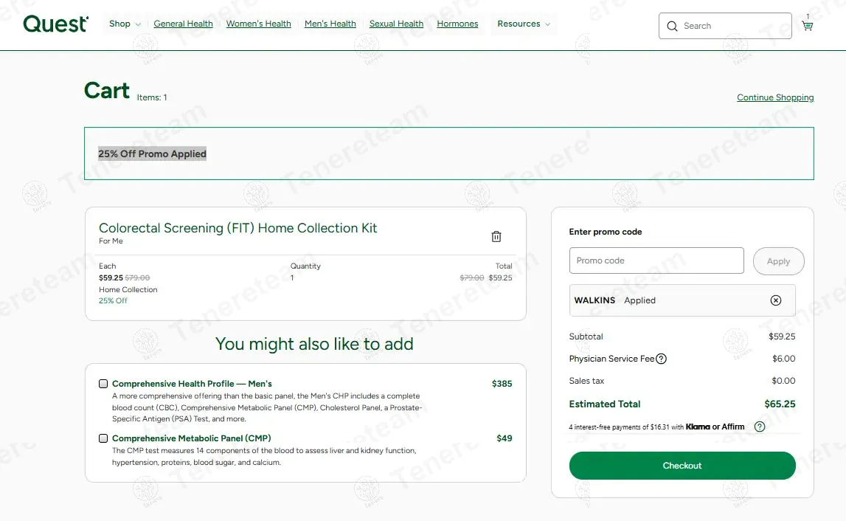Remove the applied WALKINS promo code
This screenshot has height=521, width=846.
tap(775, 300)
